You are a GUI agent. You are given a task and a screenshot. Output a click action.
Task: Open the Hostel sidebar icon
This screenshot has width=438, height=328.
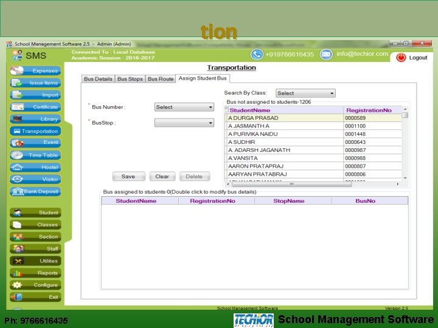pos(17,168)
